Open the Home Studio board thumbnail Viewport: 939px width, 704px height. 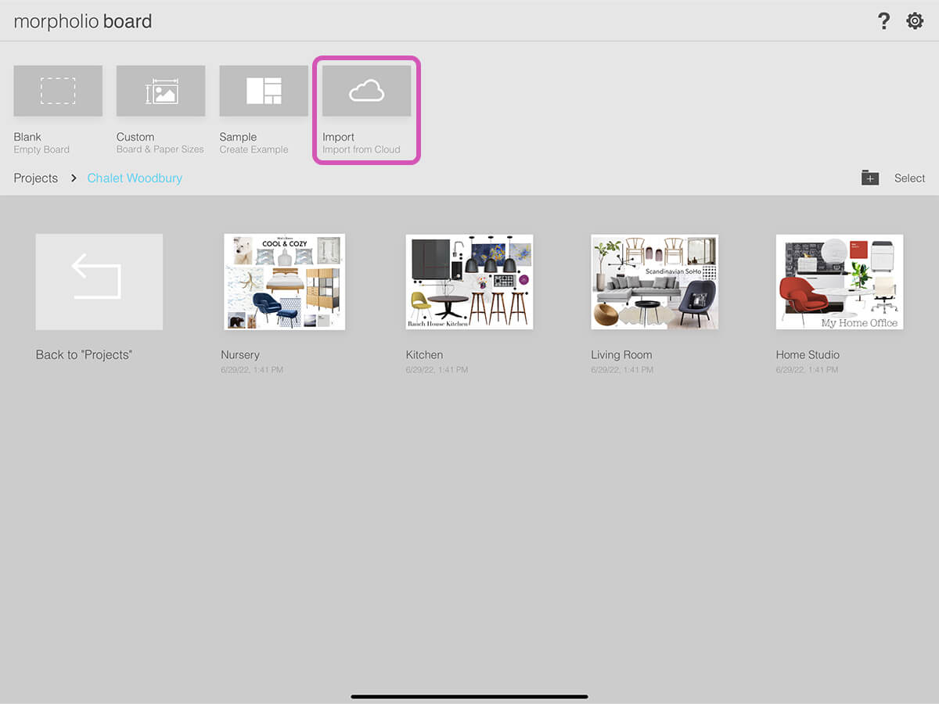coord(839,282)
